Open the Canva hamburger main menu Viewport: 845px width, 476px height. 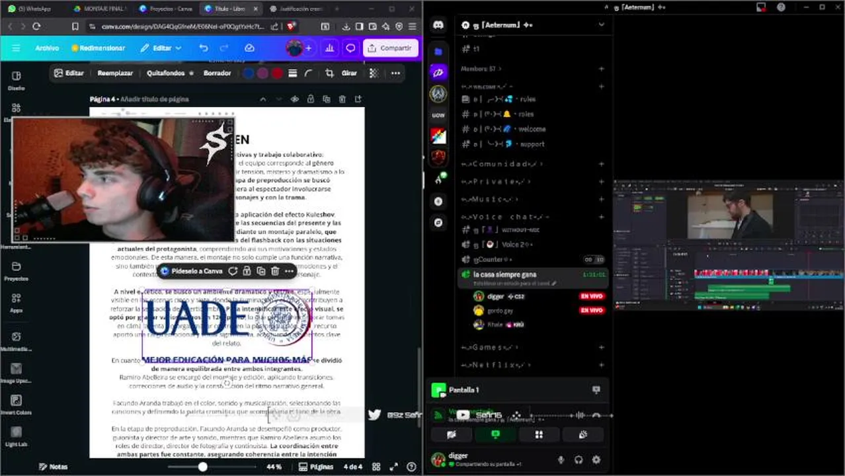pos(16,48)
